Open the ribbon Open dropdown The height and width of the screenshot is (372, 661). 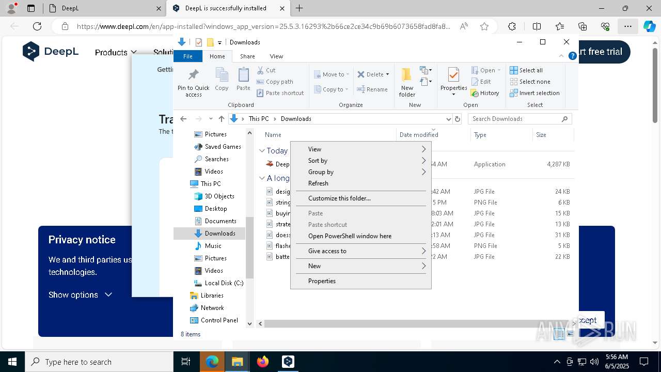tap(485, 70)
